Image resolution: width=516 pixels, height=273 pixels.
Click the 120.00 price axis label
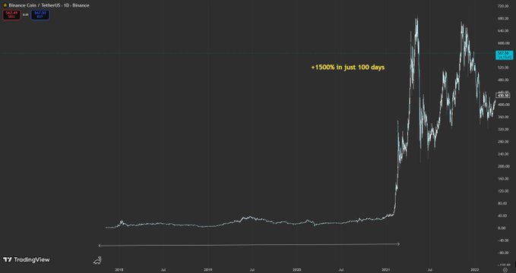504,191
